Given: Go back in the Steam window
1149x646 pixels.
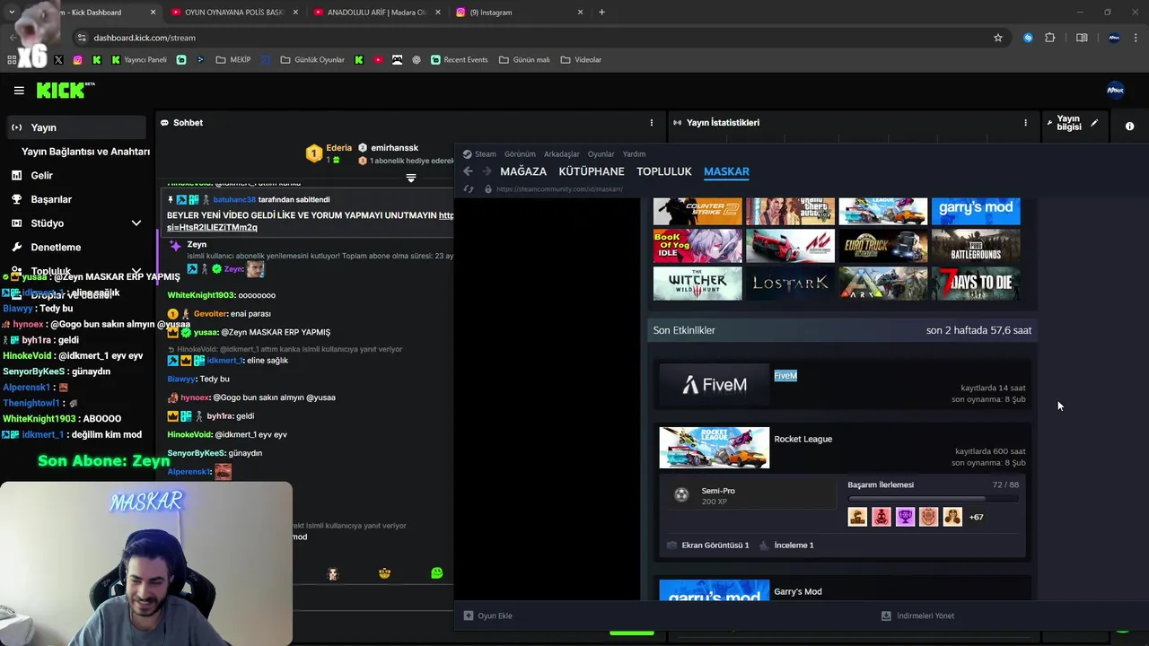Looking at the screenshot, I should tap(468, 171).
